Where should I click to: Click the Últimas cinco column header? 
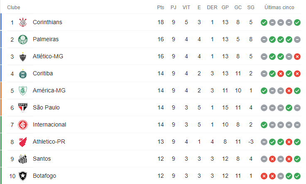(279, 7)
